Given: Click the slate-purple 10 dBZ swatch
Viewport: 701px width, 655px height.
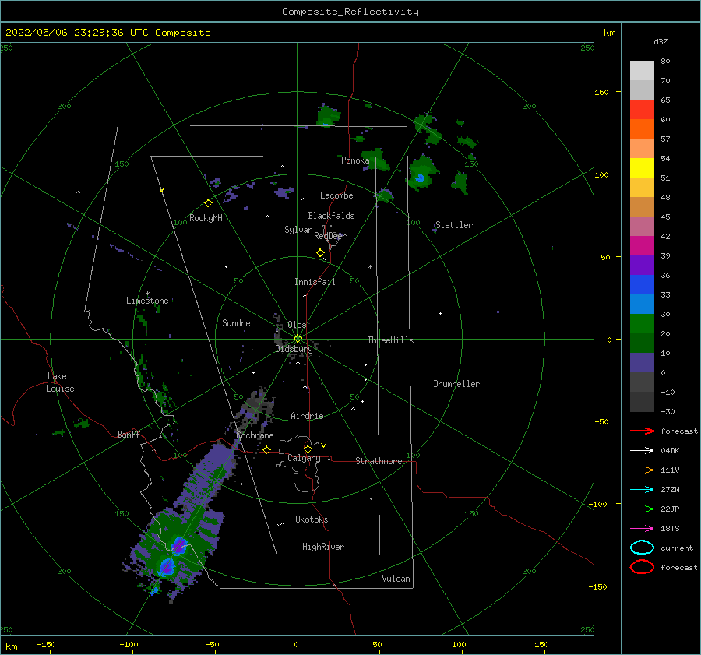Looking at the screenshot, I should click(x=642, y=363).
